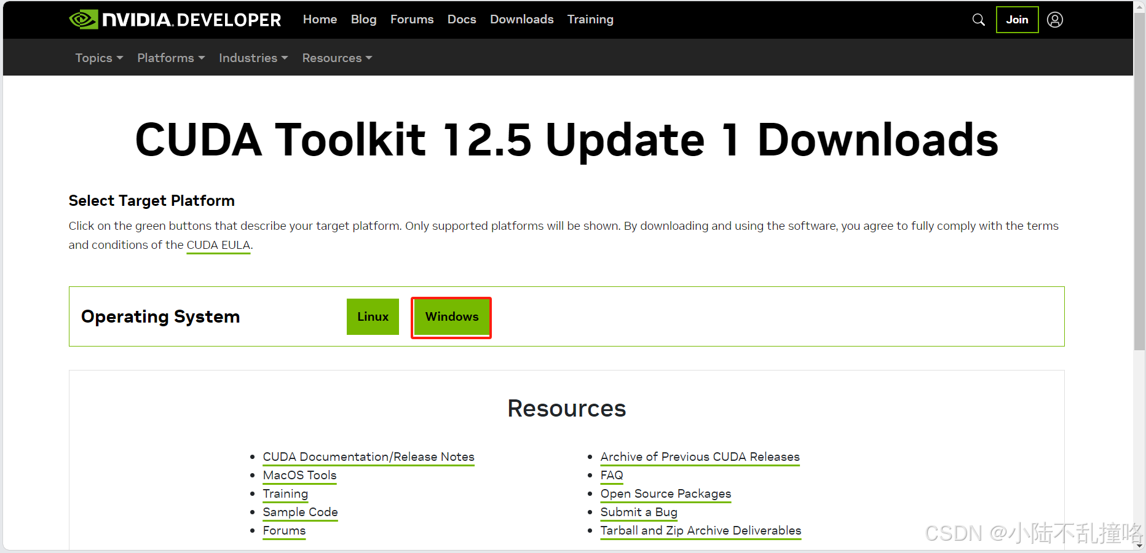1146x553 pixels.
Task: Open the FAQ link
Action: tap(612, 476)
